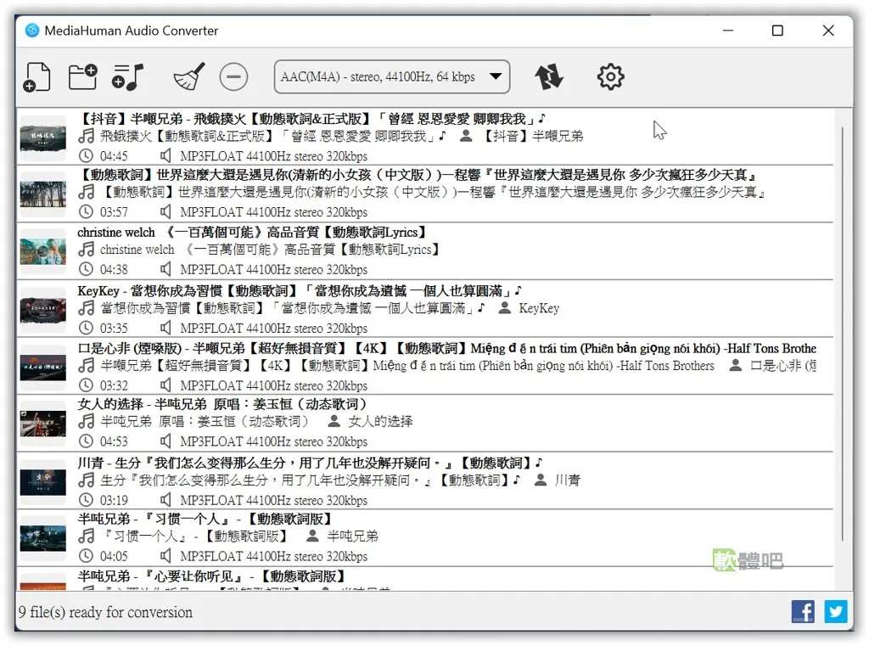The image size is (869, 646).
Task: Click the track name 『习惯一个人』-【動態歌詞版】 subtitle
Action: point(194,536)
